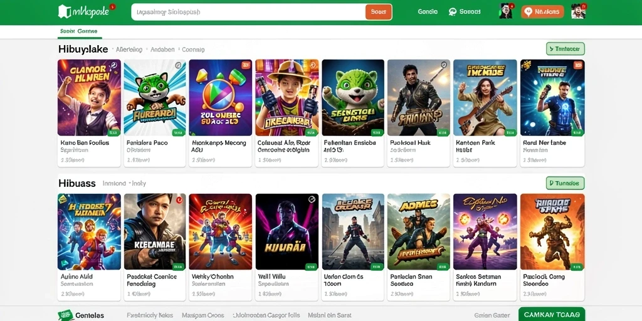Open the Auino Auid game thumbnail
This screenshot has width=642, height=321.
(x=89, y=231)
